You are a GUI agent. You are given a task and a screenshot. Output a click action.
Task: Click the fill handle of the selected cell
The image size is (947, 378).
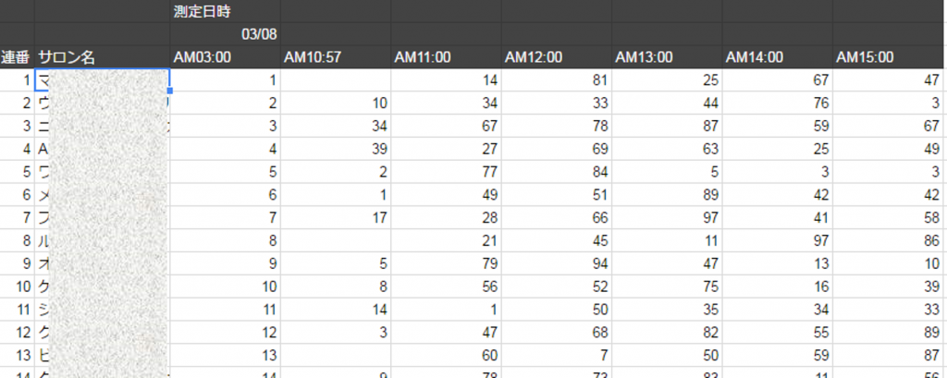tap(170, 91)
